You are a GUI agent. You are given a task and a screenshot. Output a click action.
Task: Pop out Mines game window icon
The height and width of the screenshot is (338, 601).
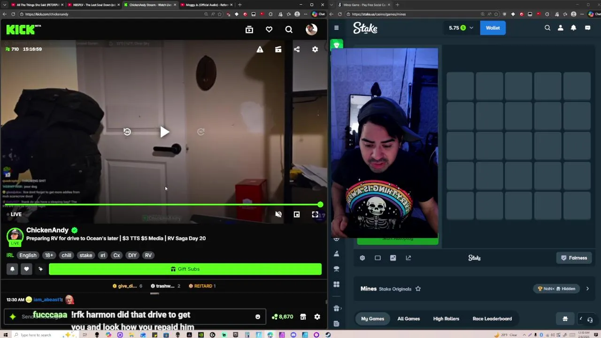pyautogui.click(x=408, y=258)
